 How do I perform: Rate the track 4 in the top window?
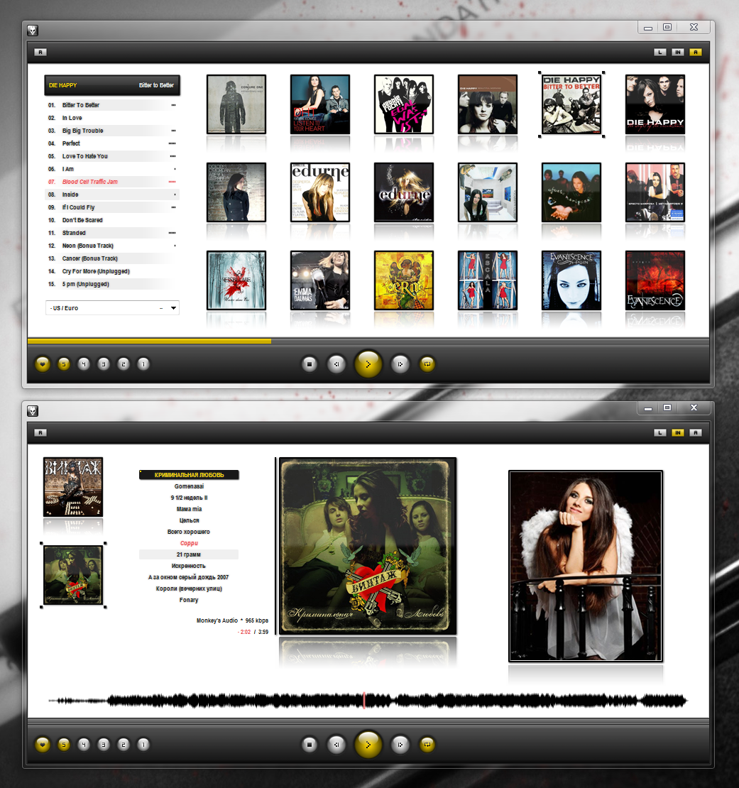point(83,364)
